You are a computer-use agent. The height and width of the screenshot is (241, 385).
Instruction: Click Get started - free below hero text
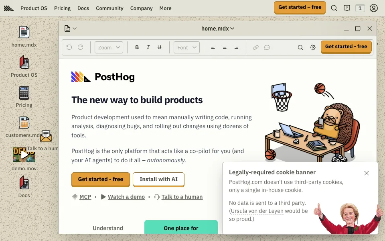101,179
